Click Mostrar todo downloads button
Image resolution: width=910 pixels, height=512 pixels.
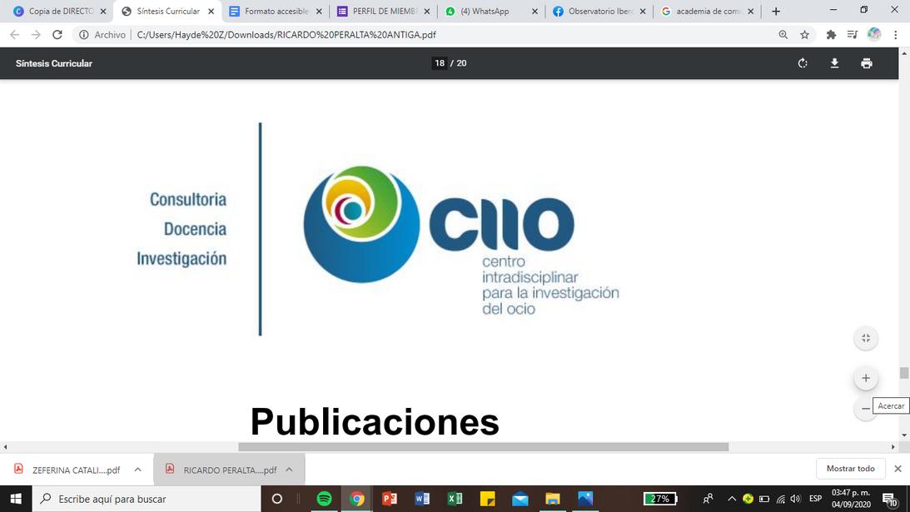[851, 469]
